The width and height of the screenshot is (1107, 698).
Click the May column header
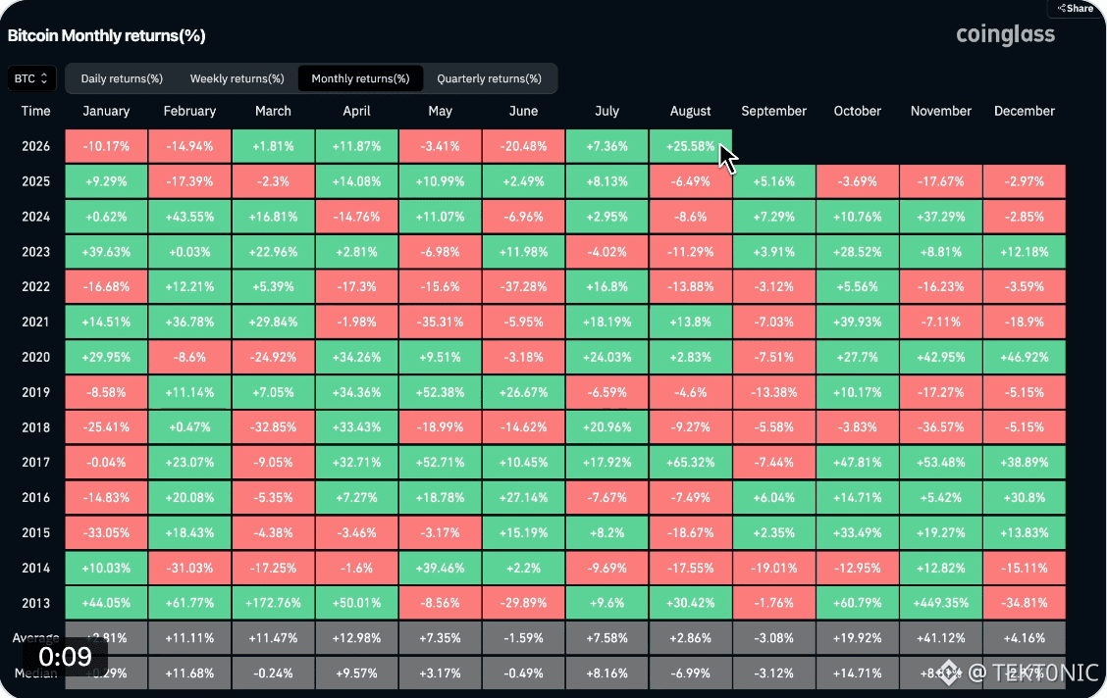pyautogui.click(x=440, y=111)
